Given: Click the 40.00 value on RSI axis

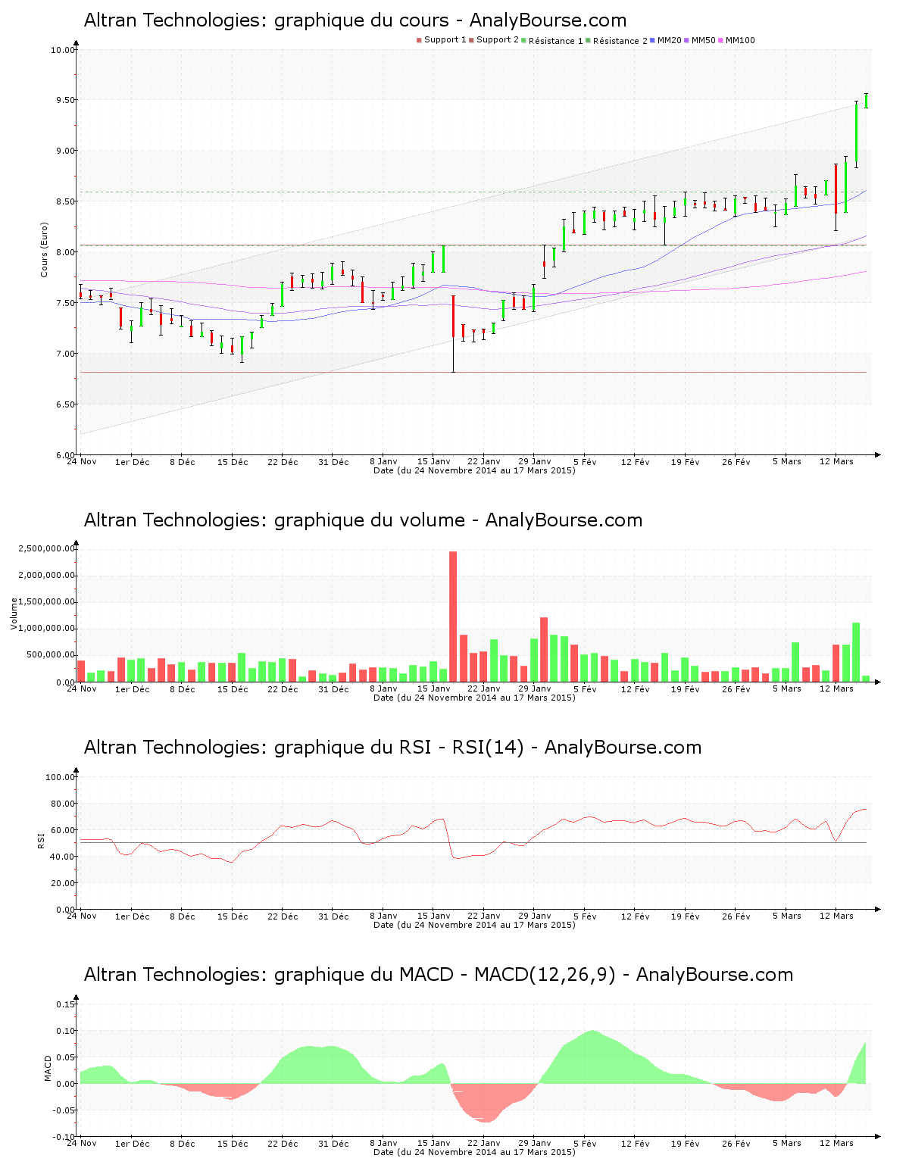Looking at the screenshot, I should (x=63, y=857).
